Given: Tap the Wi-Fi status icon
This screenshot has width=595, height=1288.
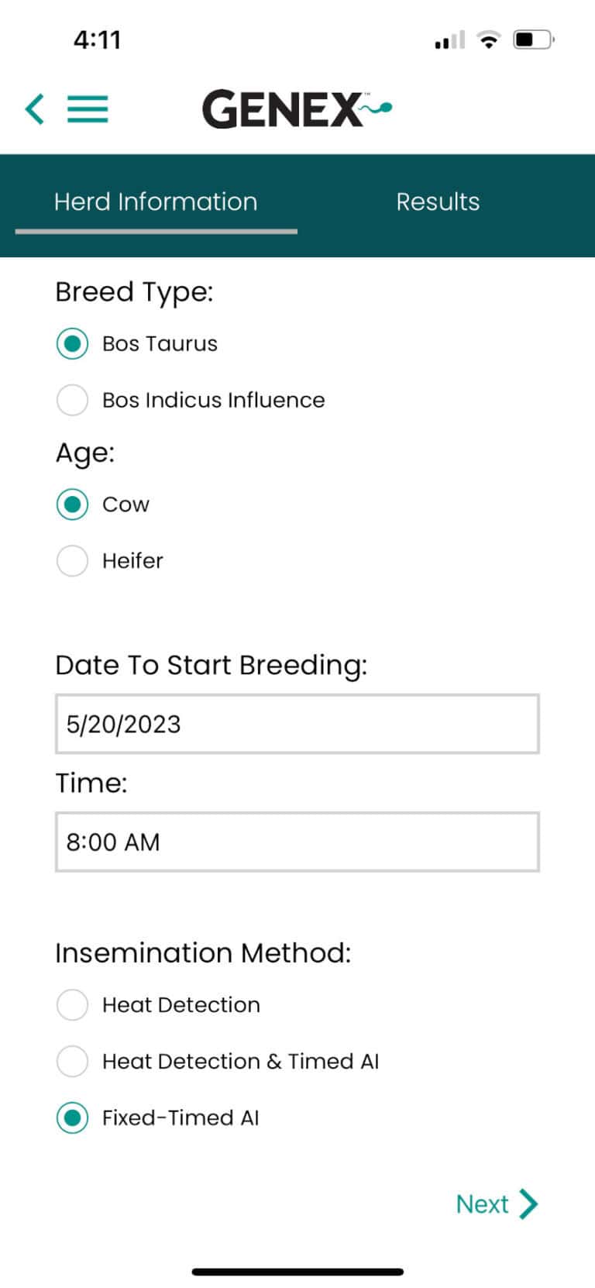Looking at the screenshot, I should [488, 40].
